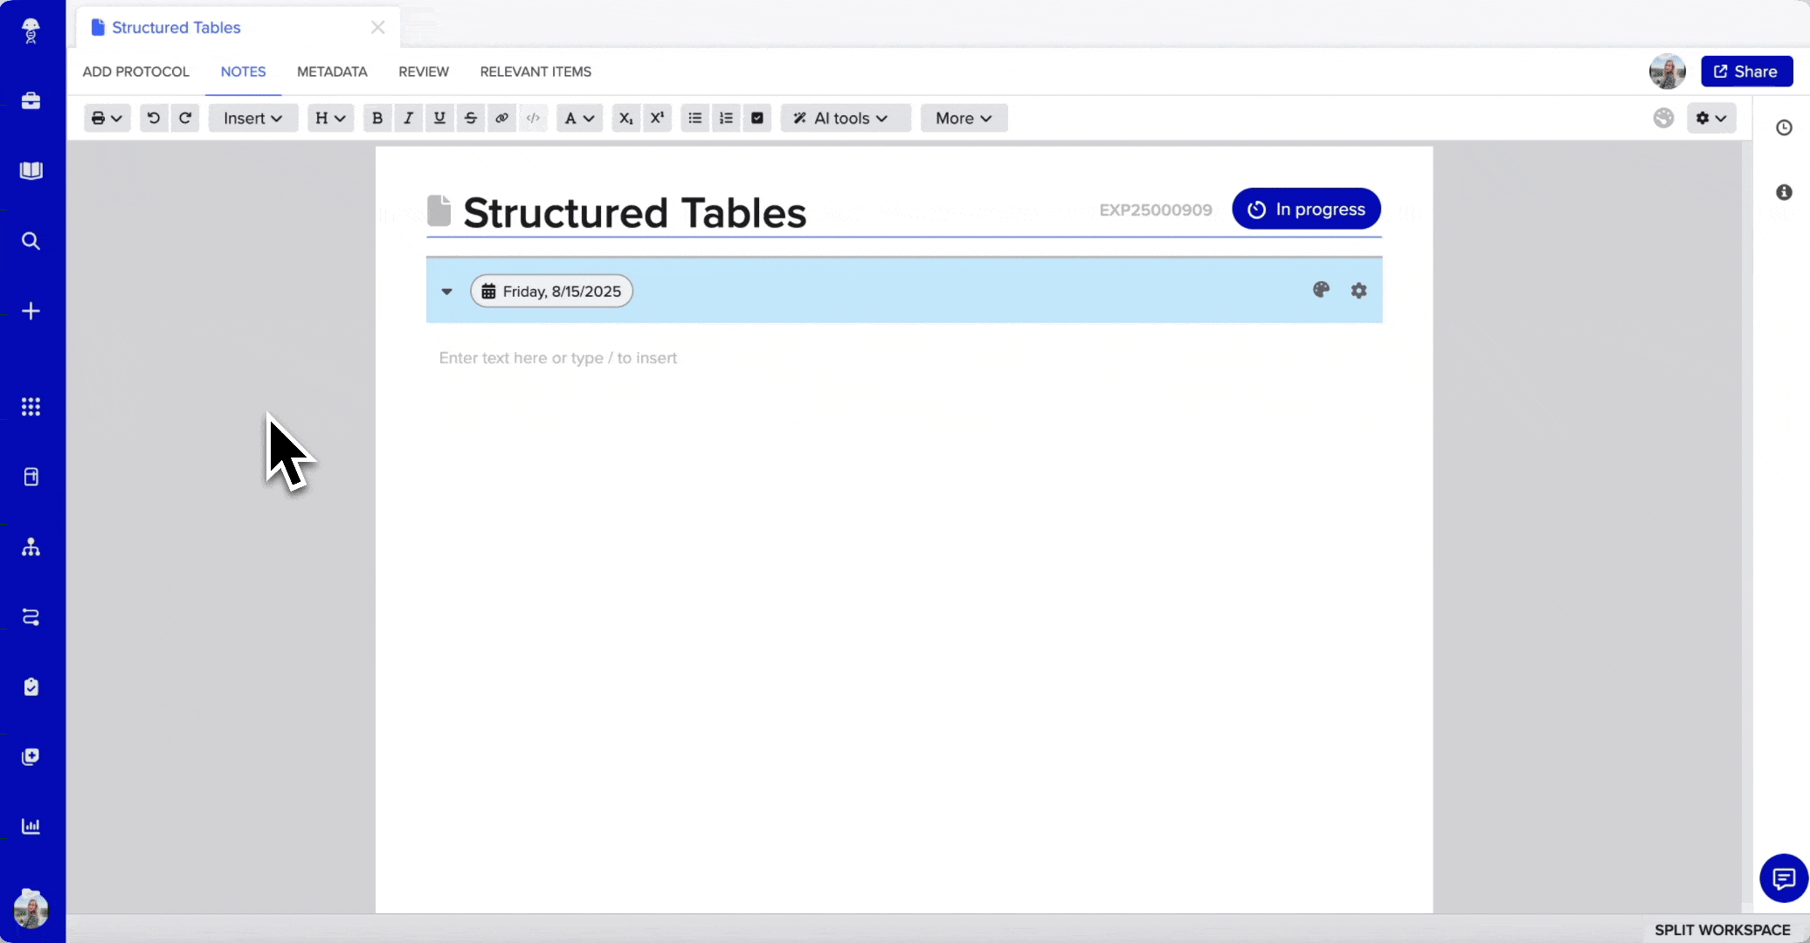The image size is (1810, 943).
Task: Switch to the RELEVANT ITEMS tab
Action: pyautogui.click(x=535, y=72)
